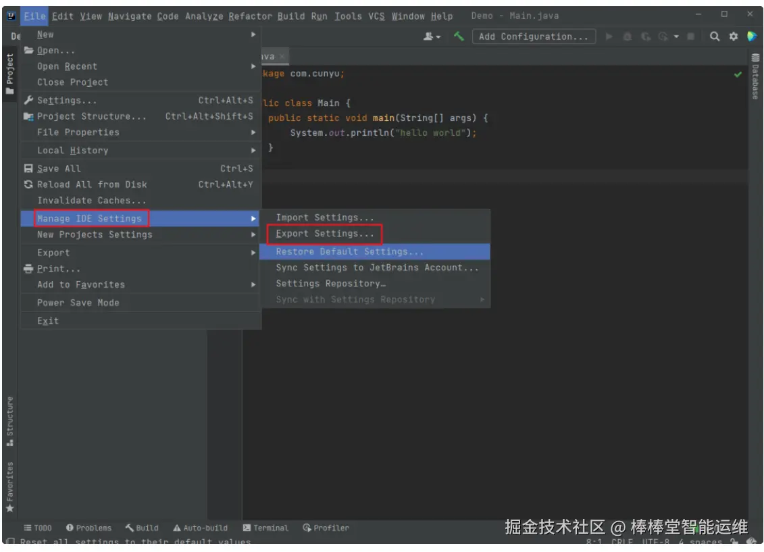This screenshot has height=552, width=764.
Task: Open the user account icon in toolbar
Action: [428, 36]
